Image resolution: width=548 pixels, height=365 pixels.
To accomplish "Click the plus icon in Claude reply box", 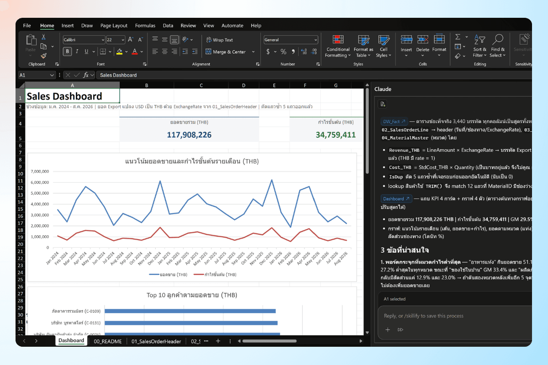I will (x=388, y=329).
